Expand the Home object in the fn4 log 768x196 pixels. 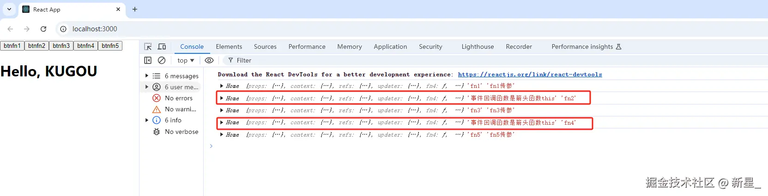[x=222, y=122]
